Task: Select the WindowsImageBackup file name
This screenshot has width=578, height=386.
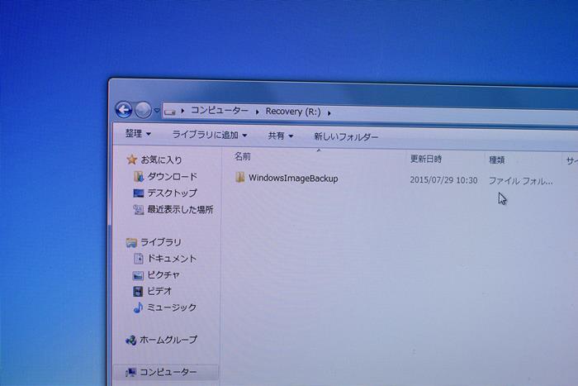Action: tap(293, 179)
